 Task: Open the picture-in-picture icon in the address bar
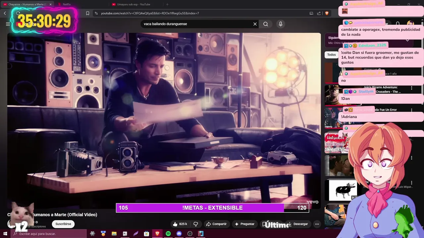(311, 13)
